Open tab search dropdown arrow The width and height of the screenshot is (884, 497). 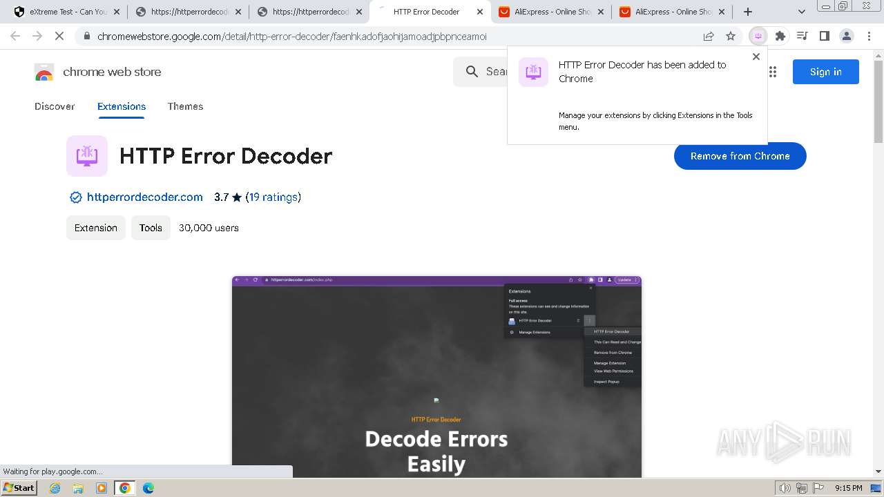(802, 12)
